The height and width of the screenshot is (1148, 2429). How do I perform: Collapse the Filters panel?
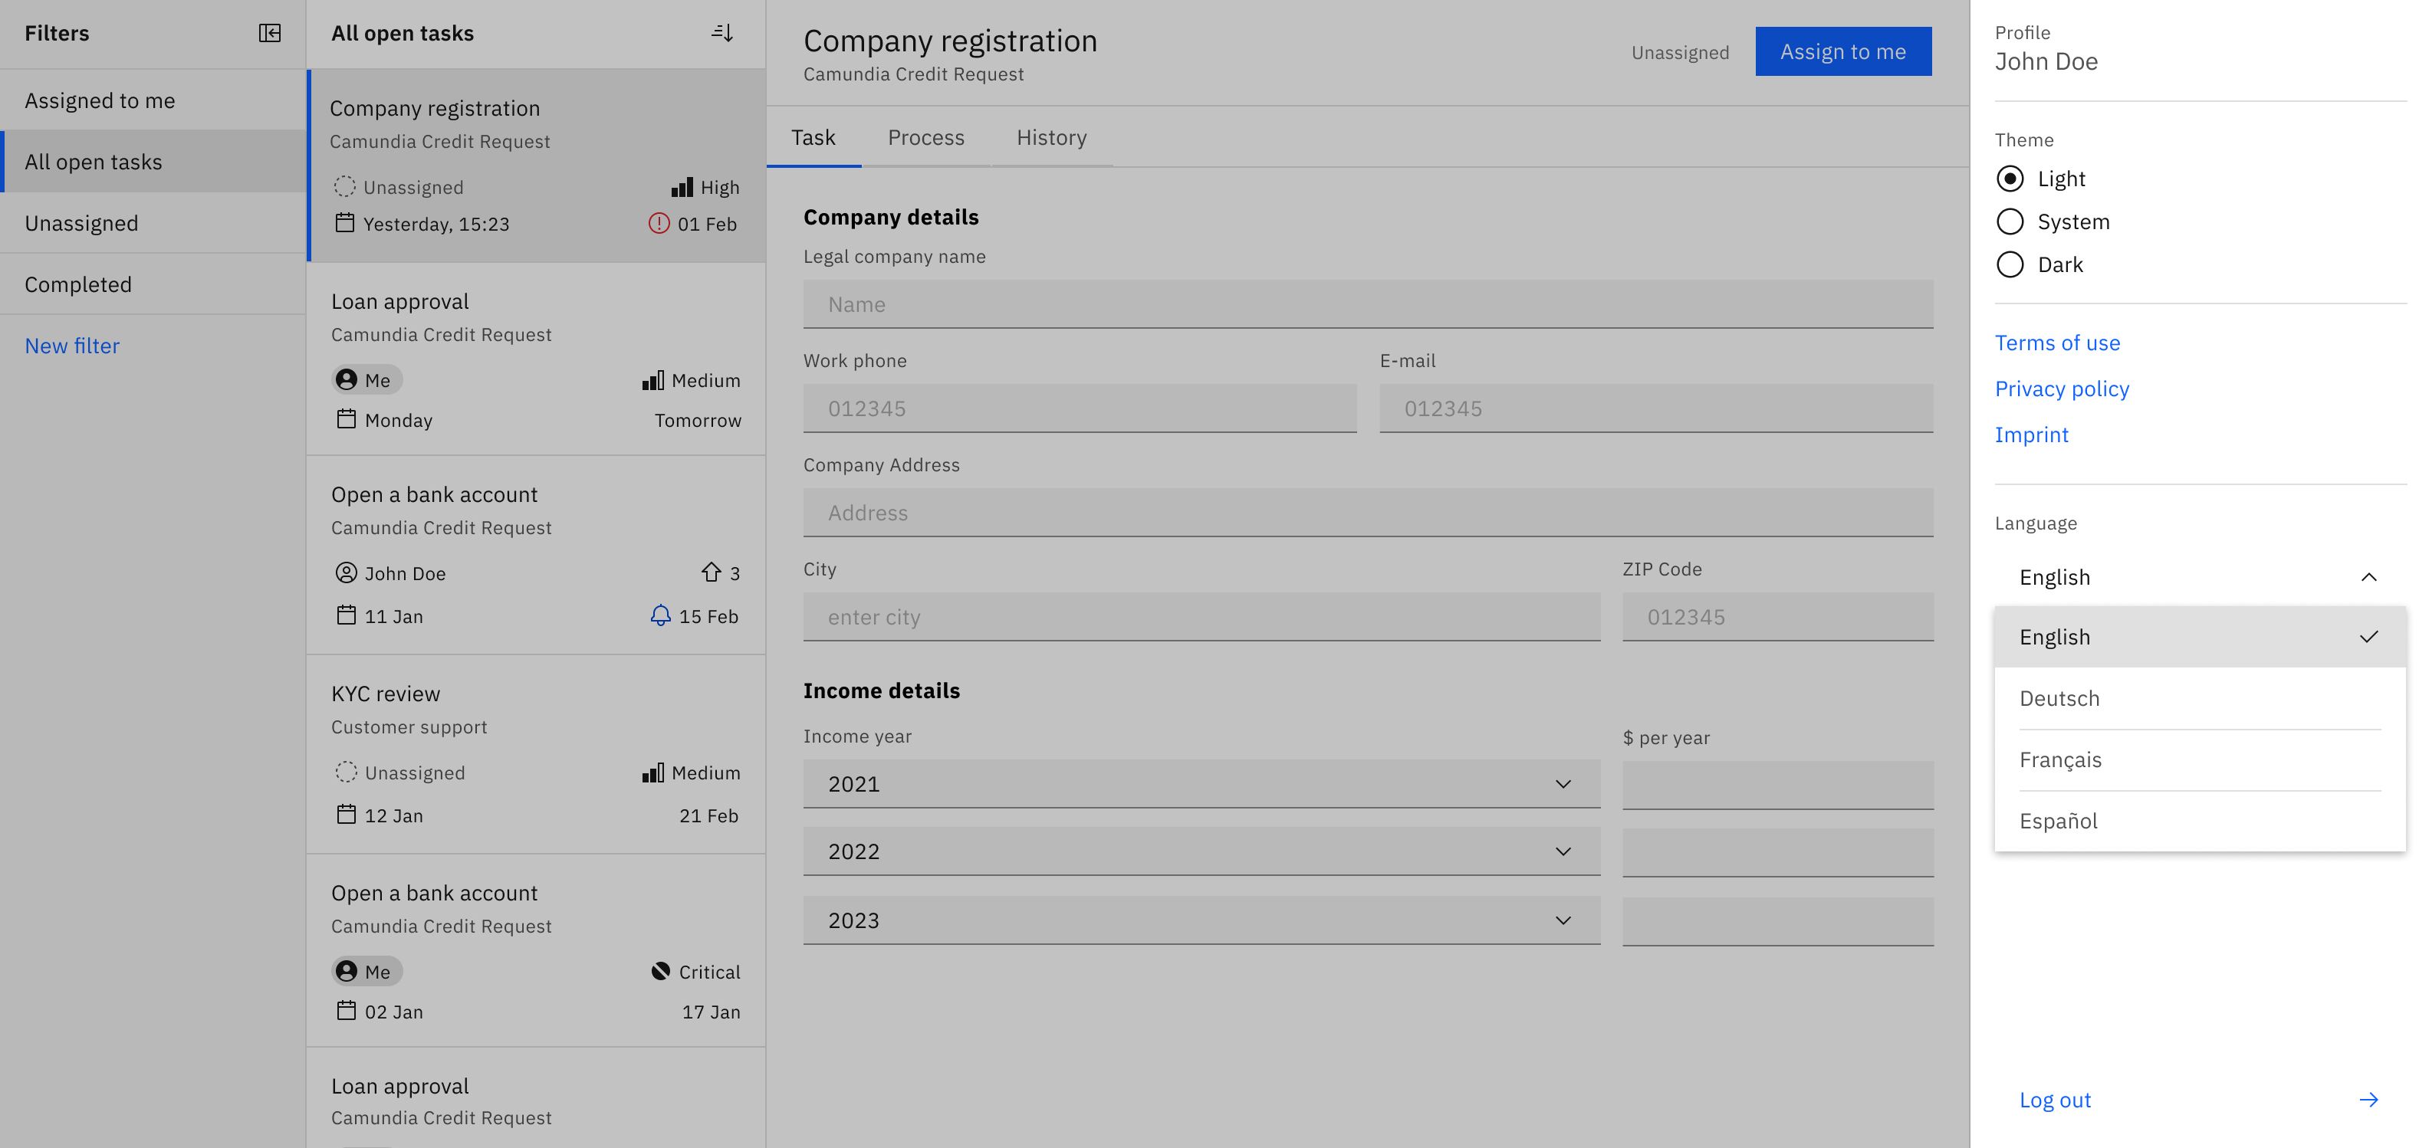point(271,33)
